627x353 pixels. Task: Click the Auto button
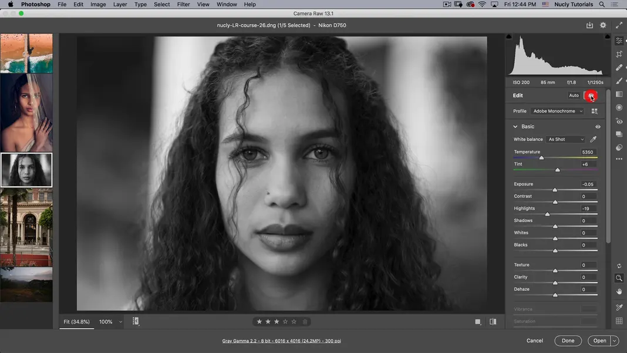[x=574, y=96]
